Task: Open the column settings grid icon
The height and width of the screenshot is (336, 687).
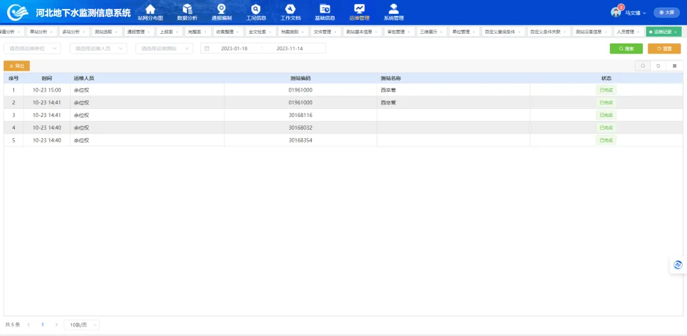Action: click(674, 66)
